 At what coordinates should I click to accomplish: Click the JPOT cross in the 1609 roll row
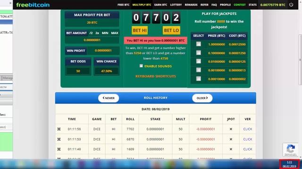click(x=231, y=149)
